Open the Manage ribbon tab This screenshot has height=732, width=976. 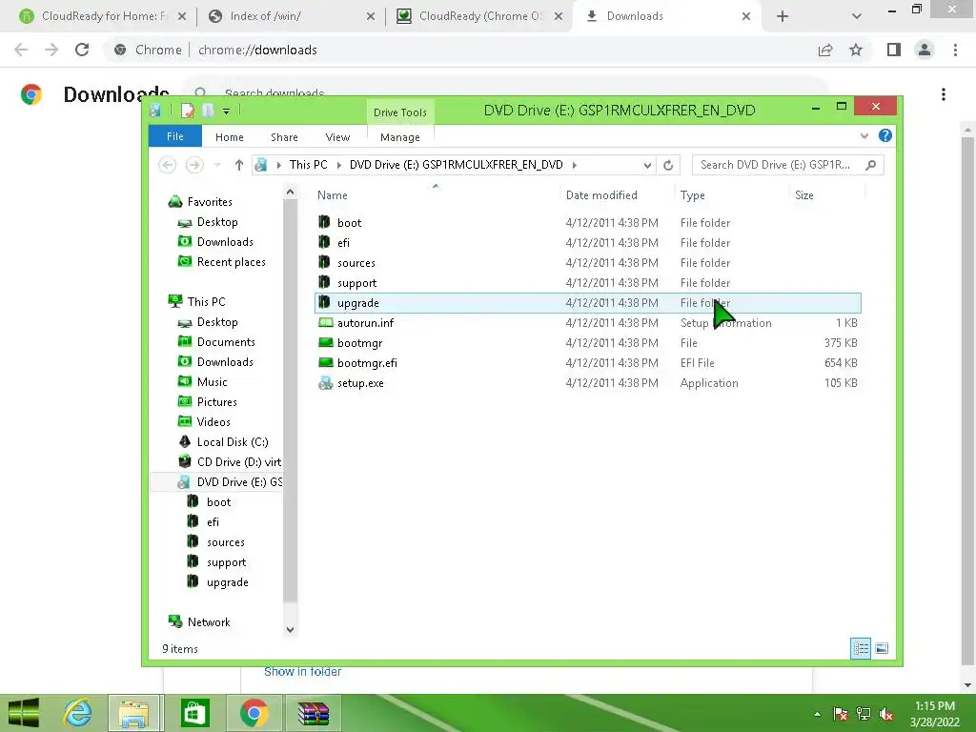point(399,137)
